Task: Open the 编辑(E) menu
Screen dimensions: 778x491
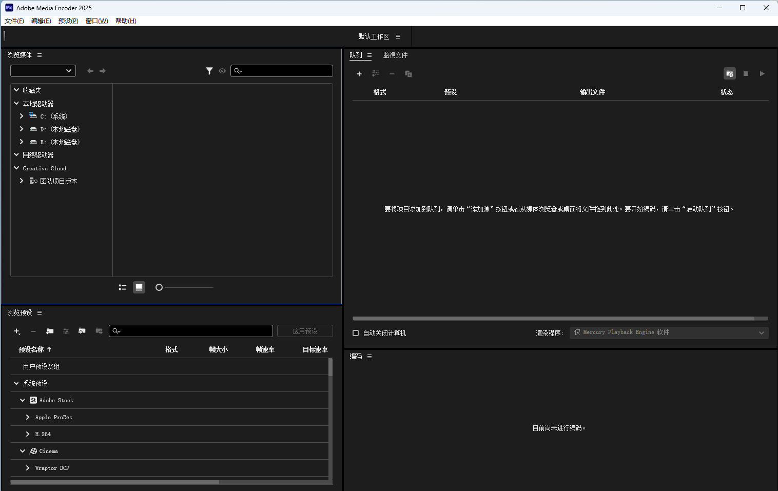Action: coord(41,21)
